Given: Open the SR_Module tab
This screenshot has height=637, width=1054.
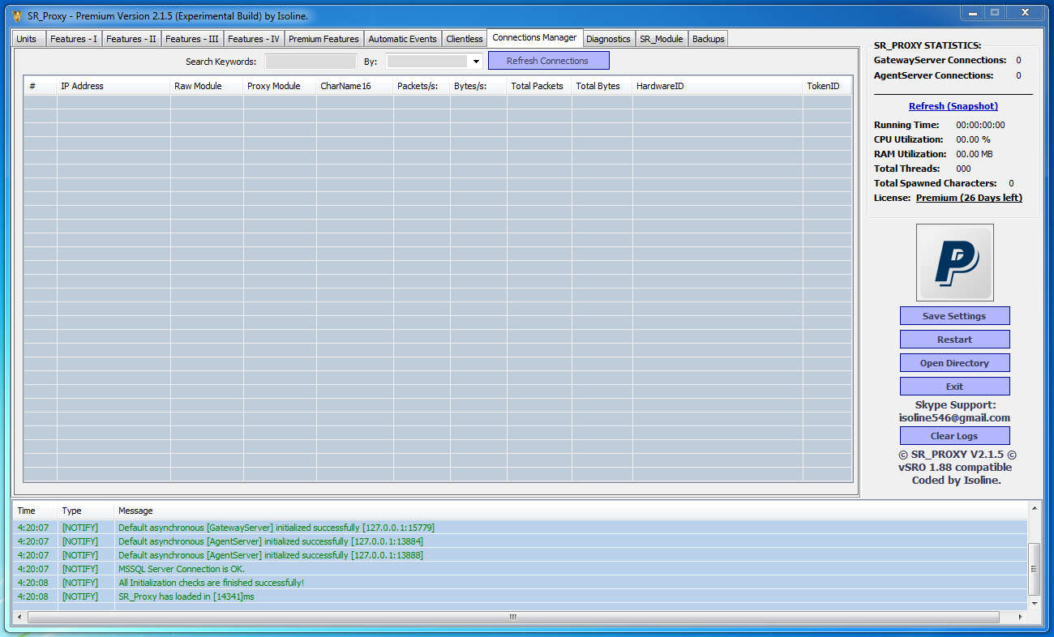Looking at the screenshot, I should click(662, 39).
